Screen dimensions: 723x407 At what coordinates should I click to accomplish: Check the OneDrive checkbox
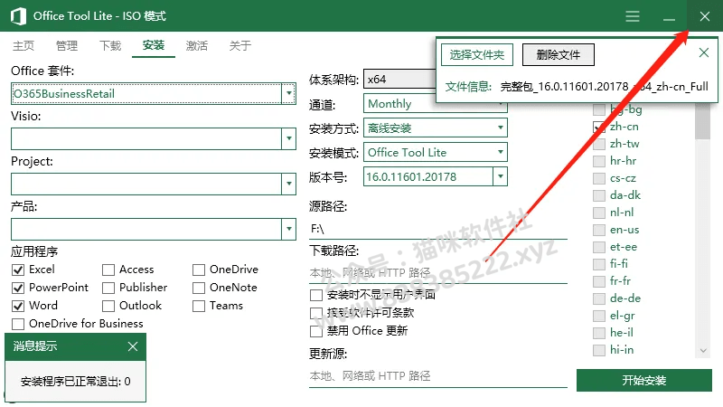click(199, 270)
